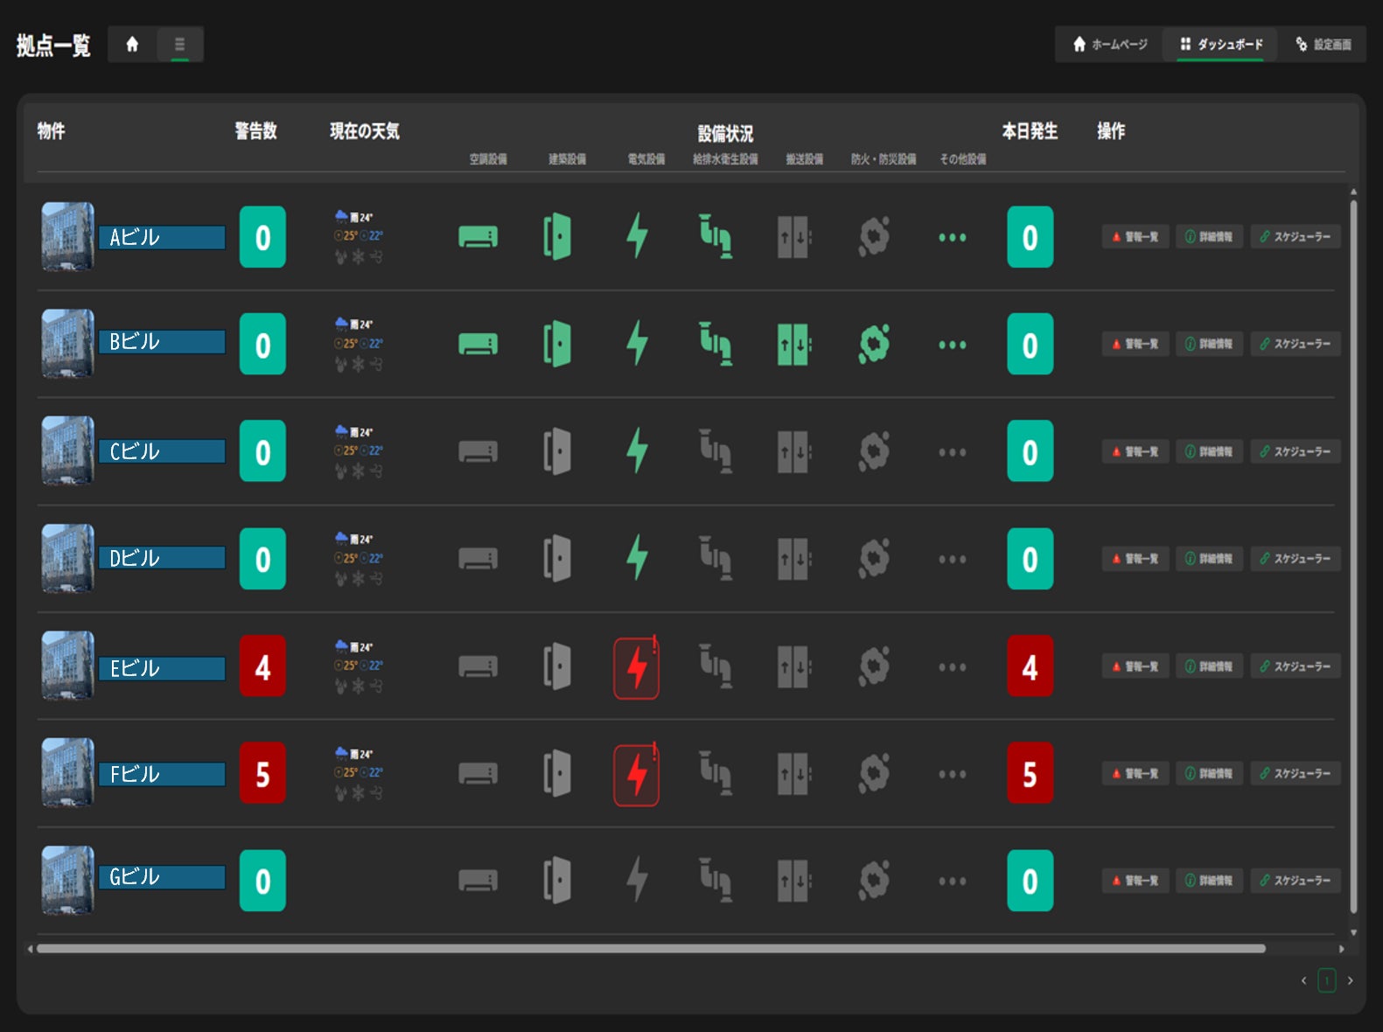Open 詳細情報 for Cビル
The width and height of the screenshot is (1383, 1032).
click(1209, 451)
